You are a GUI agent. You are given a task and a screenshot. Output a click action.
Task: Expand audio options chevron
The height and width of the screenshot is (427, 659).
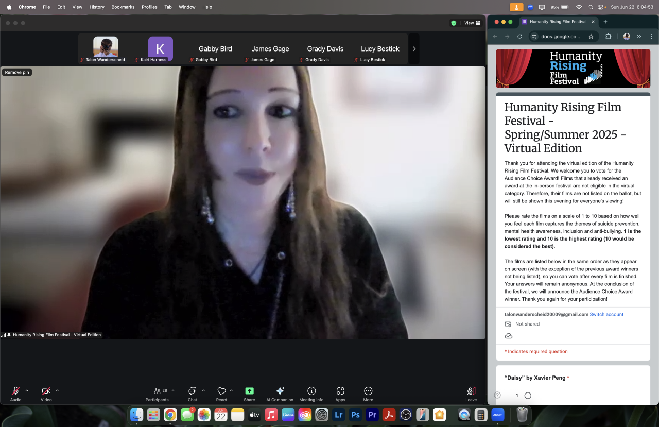[x=27, y=390]
